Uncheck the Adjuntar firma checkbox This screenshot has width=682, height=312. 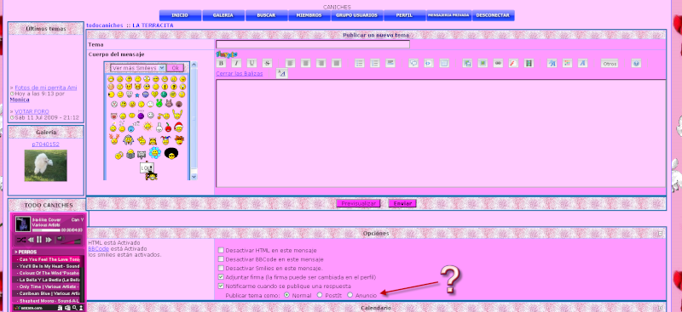tap(221, 277)
